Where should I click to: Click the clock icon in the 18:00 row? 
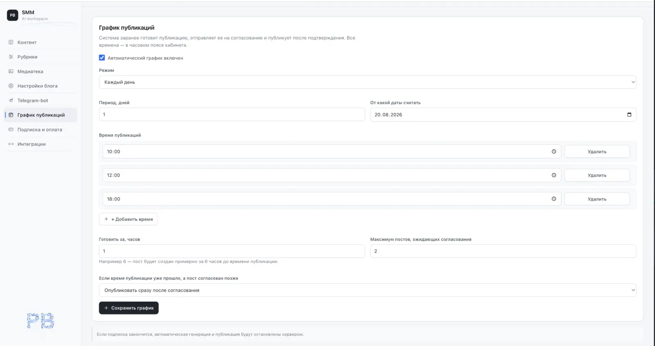pos(554,199)
